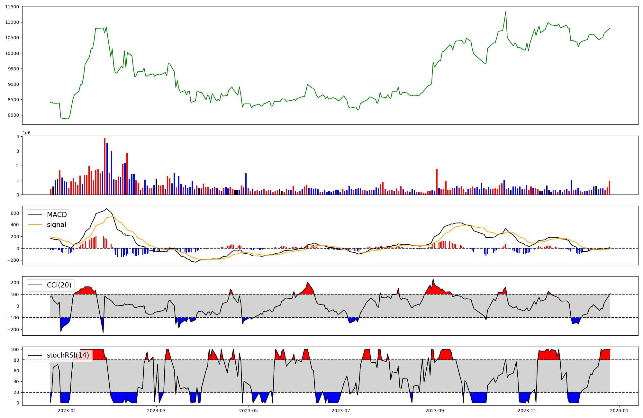Click the highest peak of the green price line

tap(505, 12)
